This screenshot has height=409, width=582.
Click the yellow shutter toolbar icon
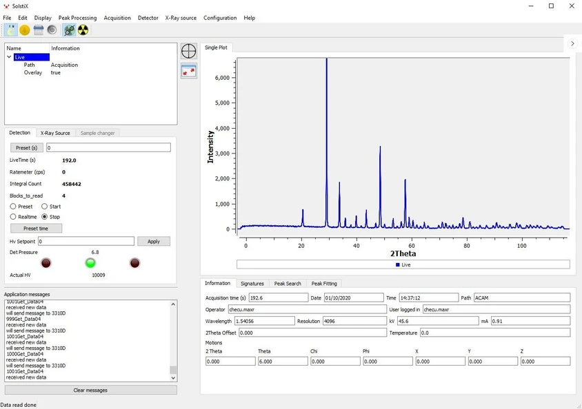23,30
